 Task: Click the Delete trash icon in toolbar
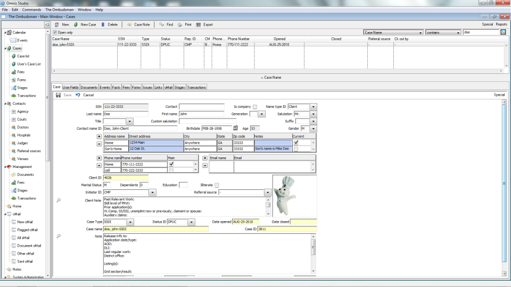(103, 24)
